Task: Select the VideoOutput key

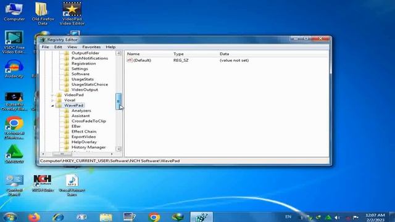Action: tap(85, 90)
